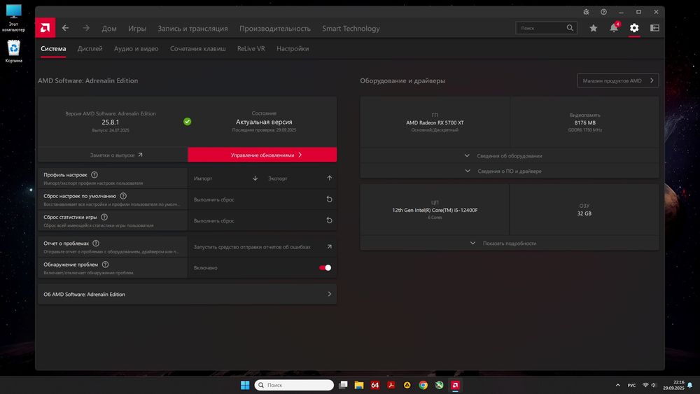This screenshot has height=394, width=700.
Task: Click the РУС language indicator
Action: tap(631, 385)
